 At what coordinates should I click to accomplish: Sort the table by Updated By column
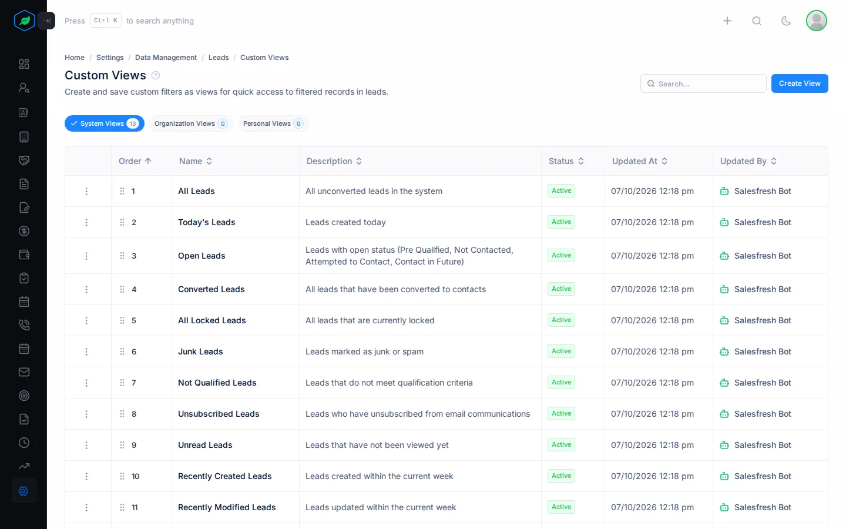click(x=748, y=161)
